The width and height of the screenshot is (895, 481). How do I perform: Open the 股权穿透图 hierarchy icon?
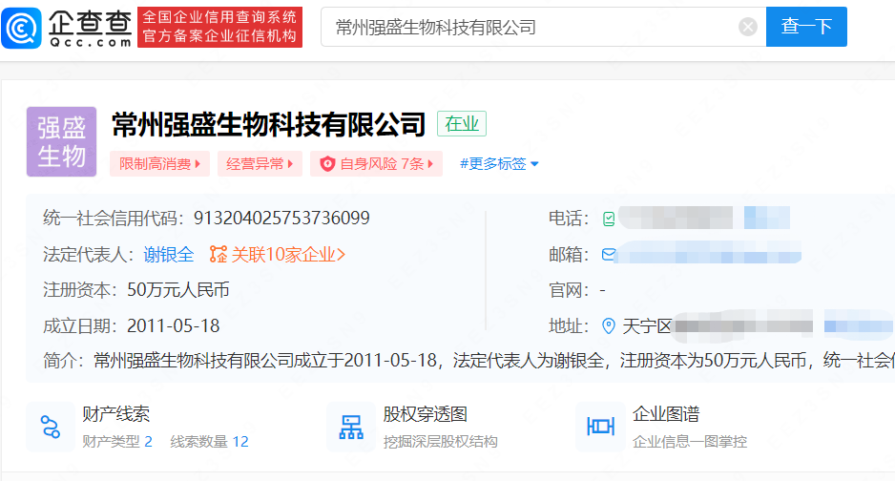tap(351, 427)
